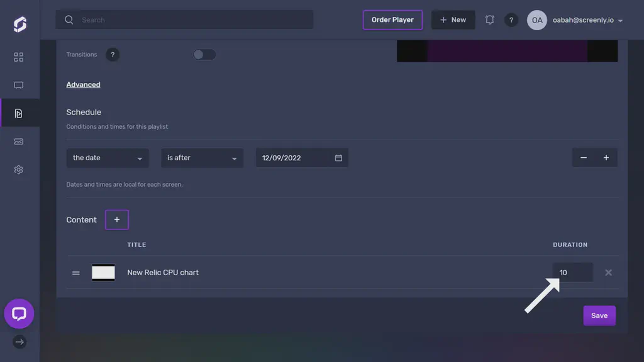This screenshot has height=362, width=644.
Task: Enable the Transitions toggle
Action: click(204, 55)
